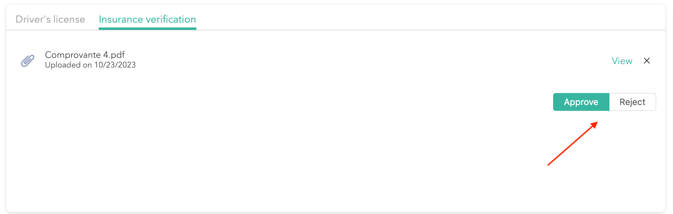Click the "Uploaded on" line under the file name
This screenshot has height=214, width=673.
click(x=90, y=65)
